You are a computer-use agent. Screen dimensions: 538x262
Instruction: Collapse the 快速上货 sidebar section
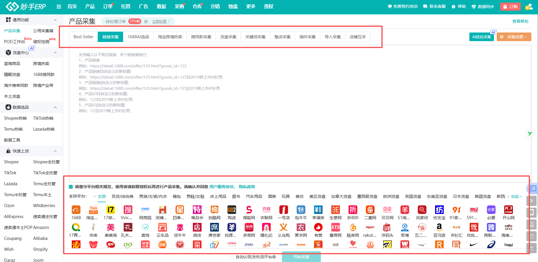[55, 151]
